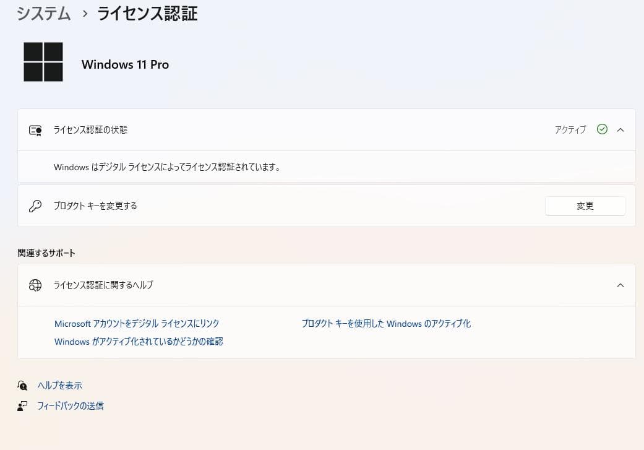Click the product key icon
The height and width of the screenshot is (450, 644).
(x=35, y=206)
